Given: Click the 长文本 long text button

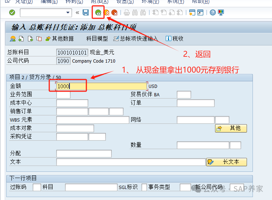Looking at the screenshot, I should (226, 162).
